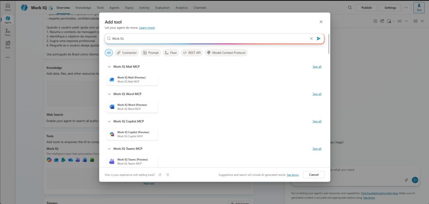Screen dimensions: 429x204
Task: Switch to the Knowledge tab
Action: pyautogui.click(x=83, y=8)
